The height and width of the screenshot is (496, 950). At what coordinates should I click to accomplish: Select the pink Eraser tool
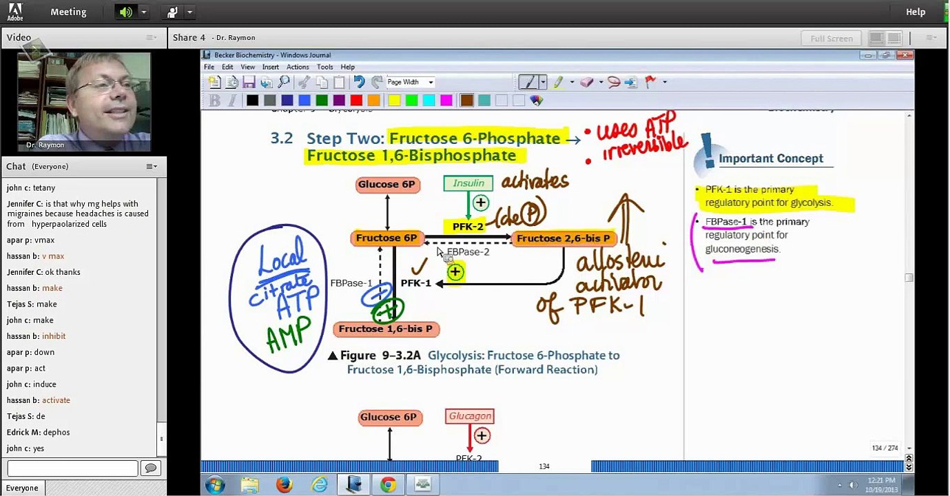pyautogui.click(x=587, y=83)
